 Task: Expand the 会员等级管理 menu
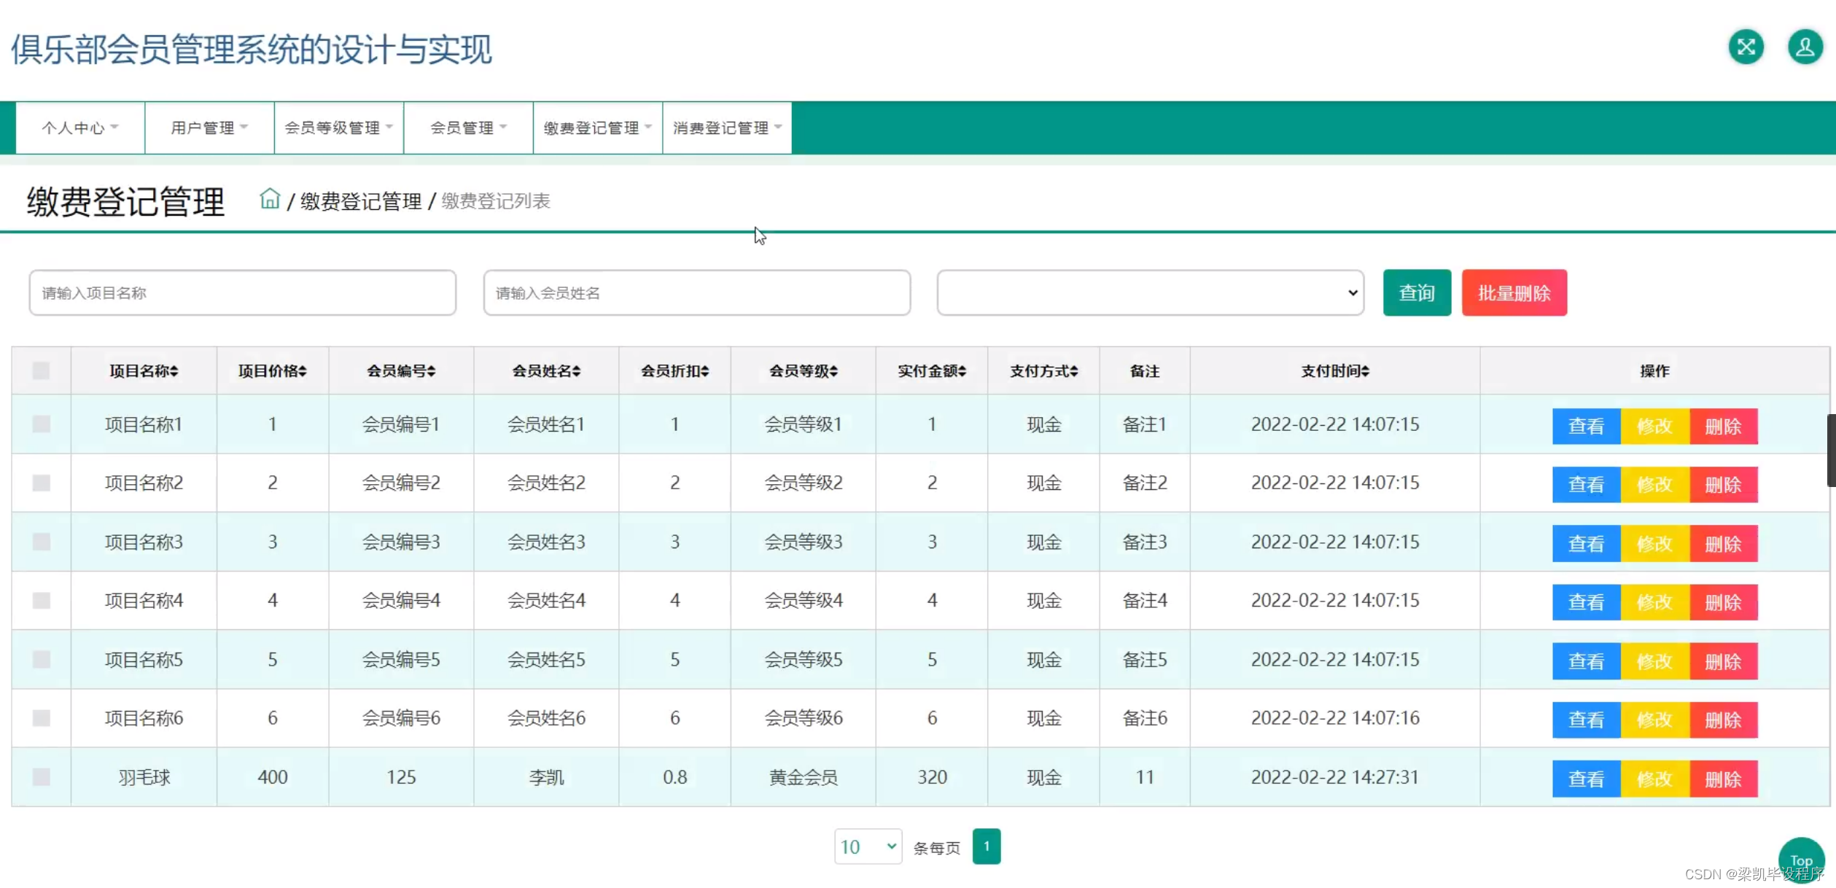(x=338, y=128)
